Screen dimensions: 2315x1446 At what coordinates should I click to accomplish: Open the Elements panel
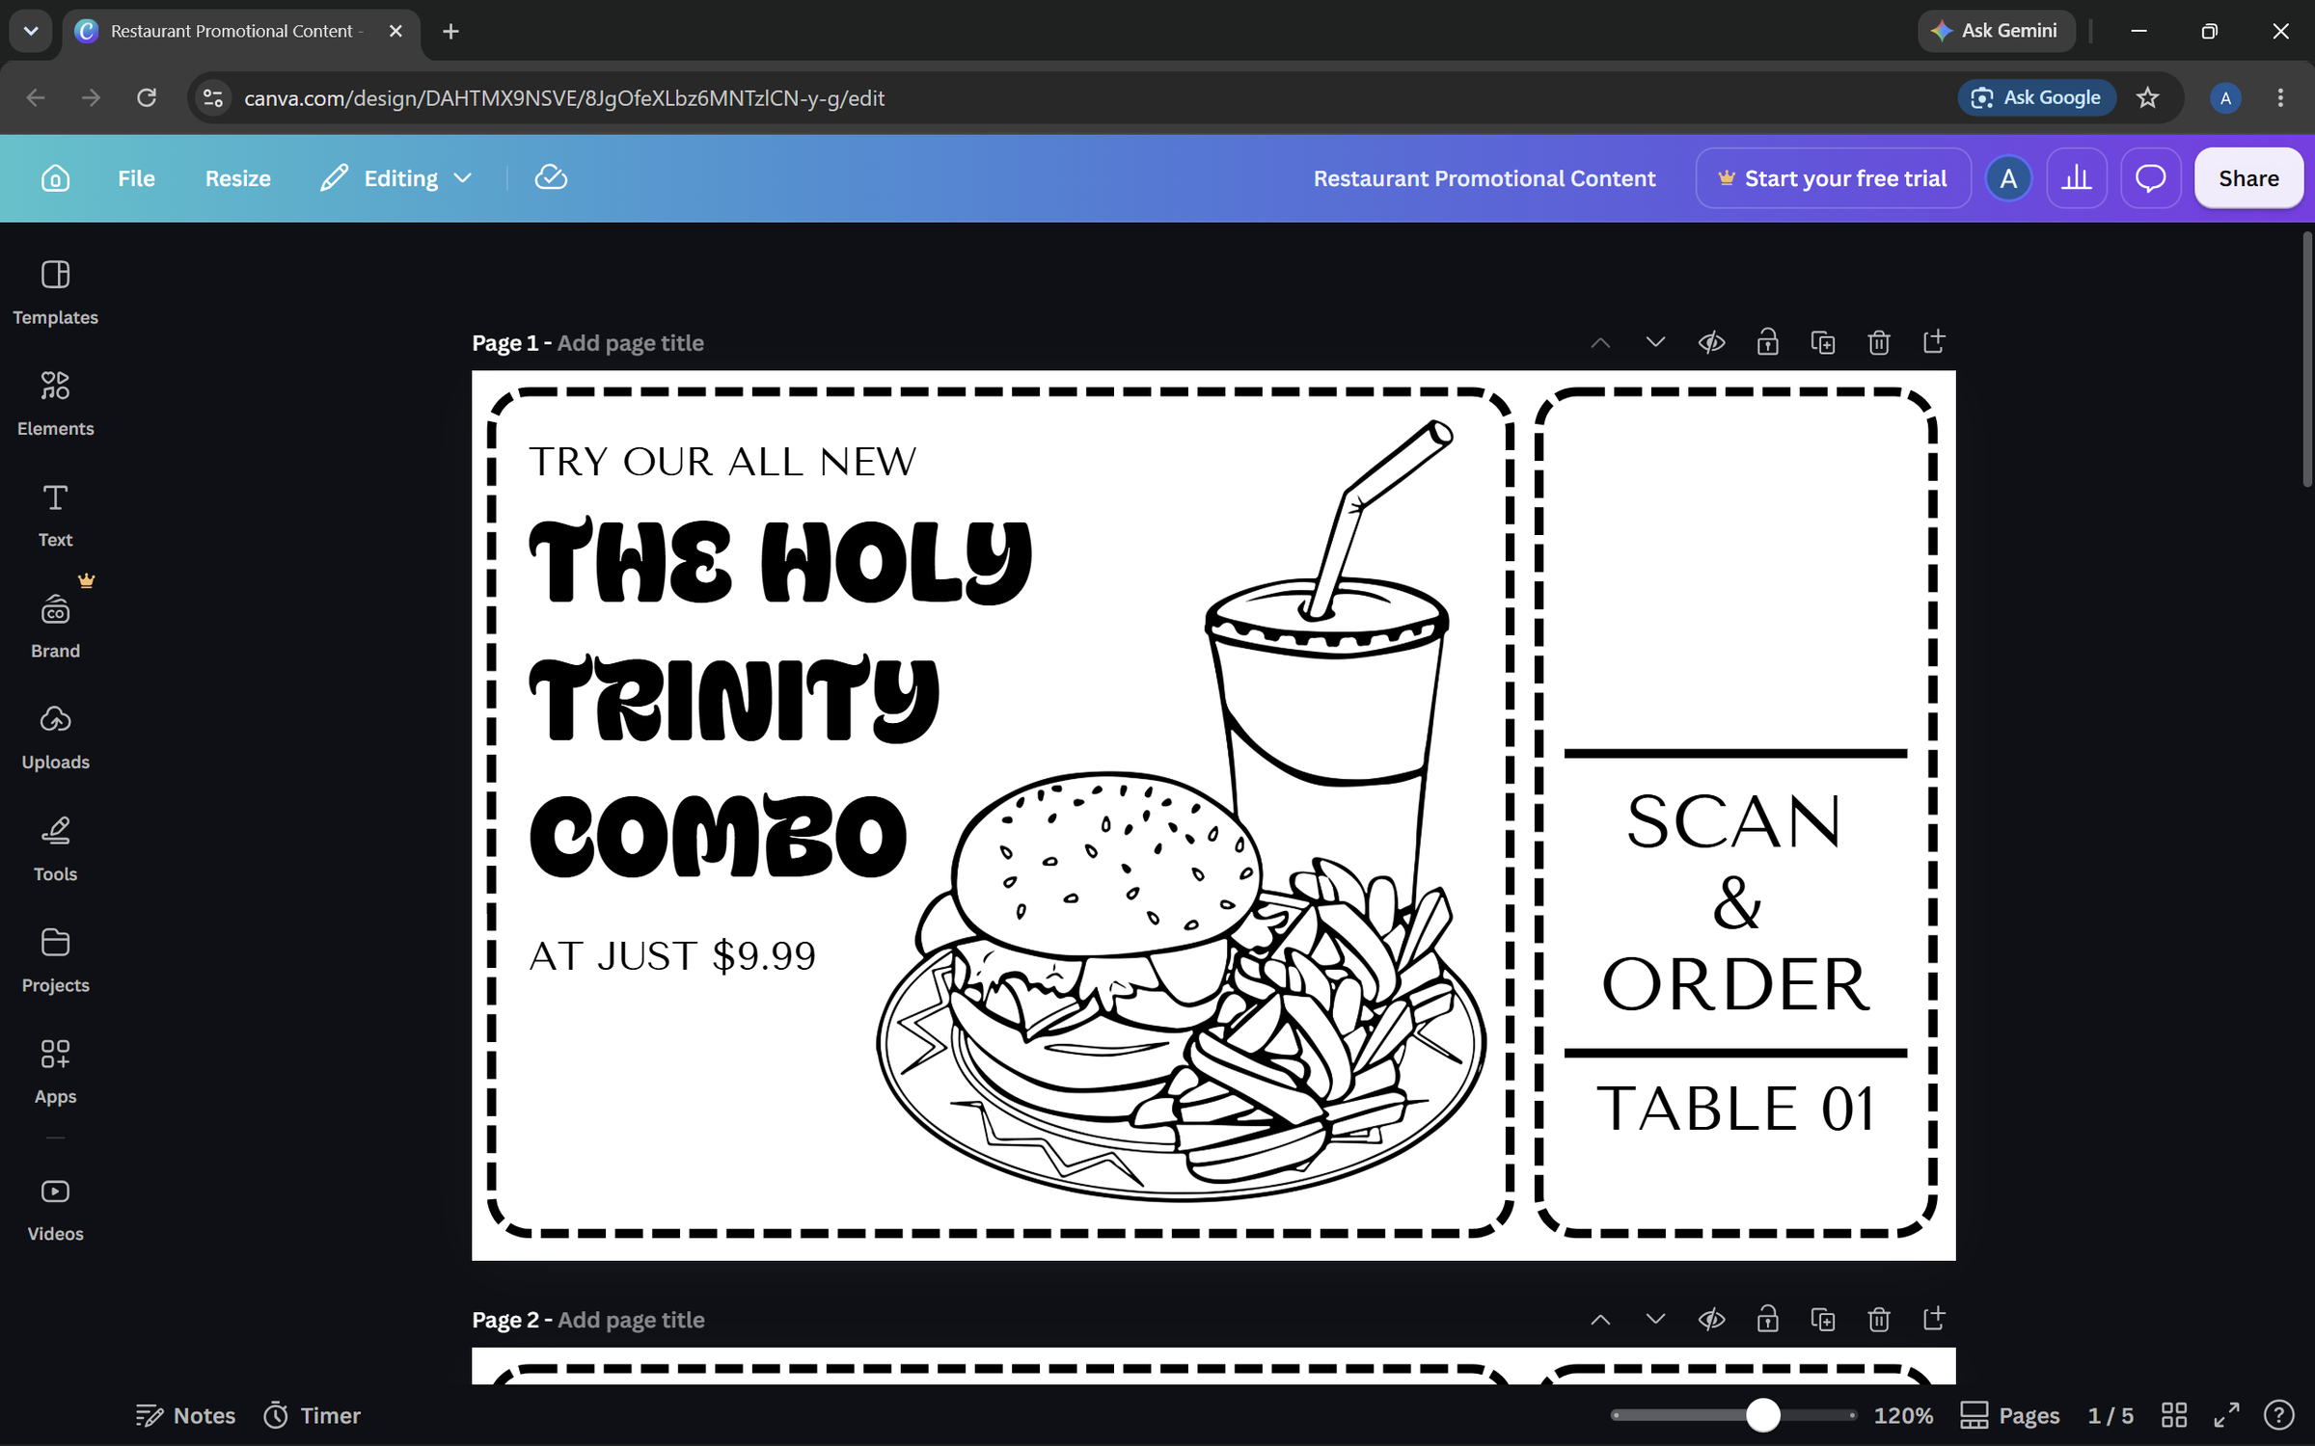pos(55,403)
